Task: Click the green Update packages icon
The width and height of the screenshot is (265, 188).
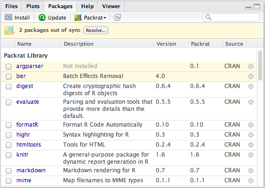Action: tap(42, 17)
